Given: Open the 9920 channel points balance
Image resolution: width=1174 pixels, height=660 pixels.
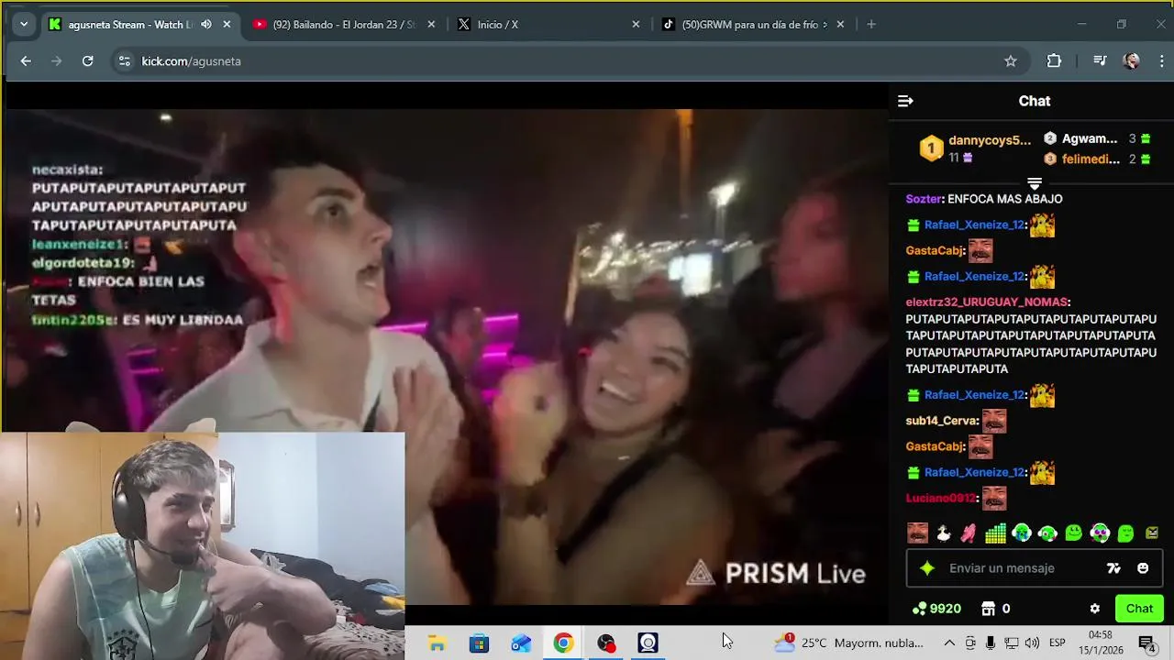Looking at the screenshot, I should coord(936,609).
